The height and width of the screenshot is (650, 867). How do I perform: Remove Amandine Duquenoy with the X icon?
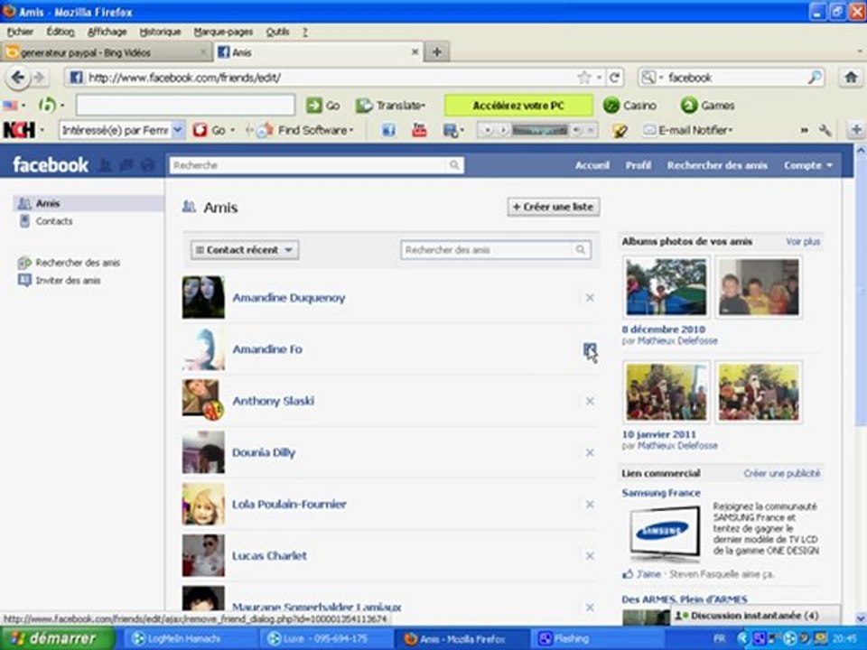[x=590, y=297]
